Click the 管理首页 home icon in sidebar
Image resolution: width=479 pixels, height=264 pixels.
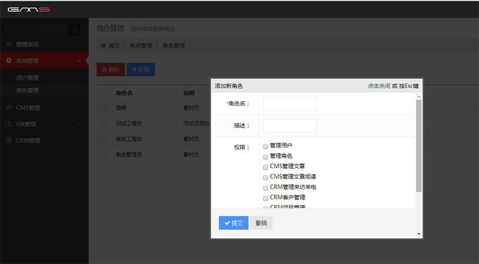[x=8, y=44]
